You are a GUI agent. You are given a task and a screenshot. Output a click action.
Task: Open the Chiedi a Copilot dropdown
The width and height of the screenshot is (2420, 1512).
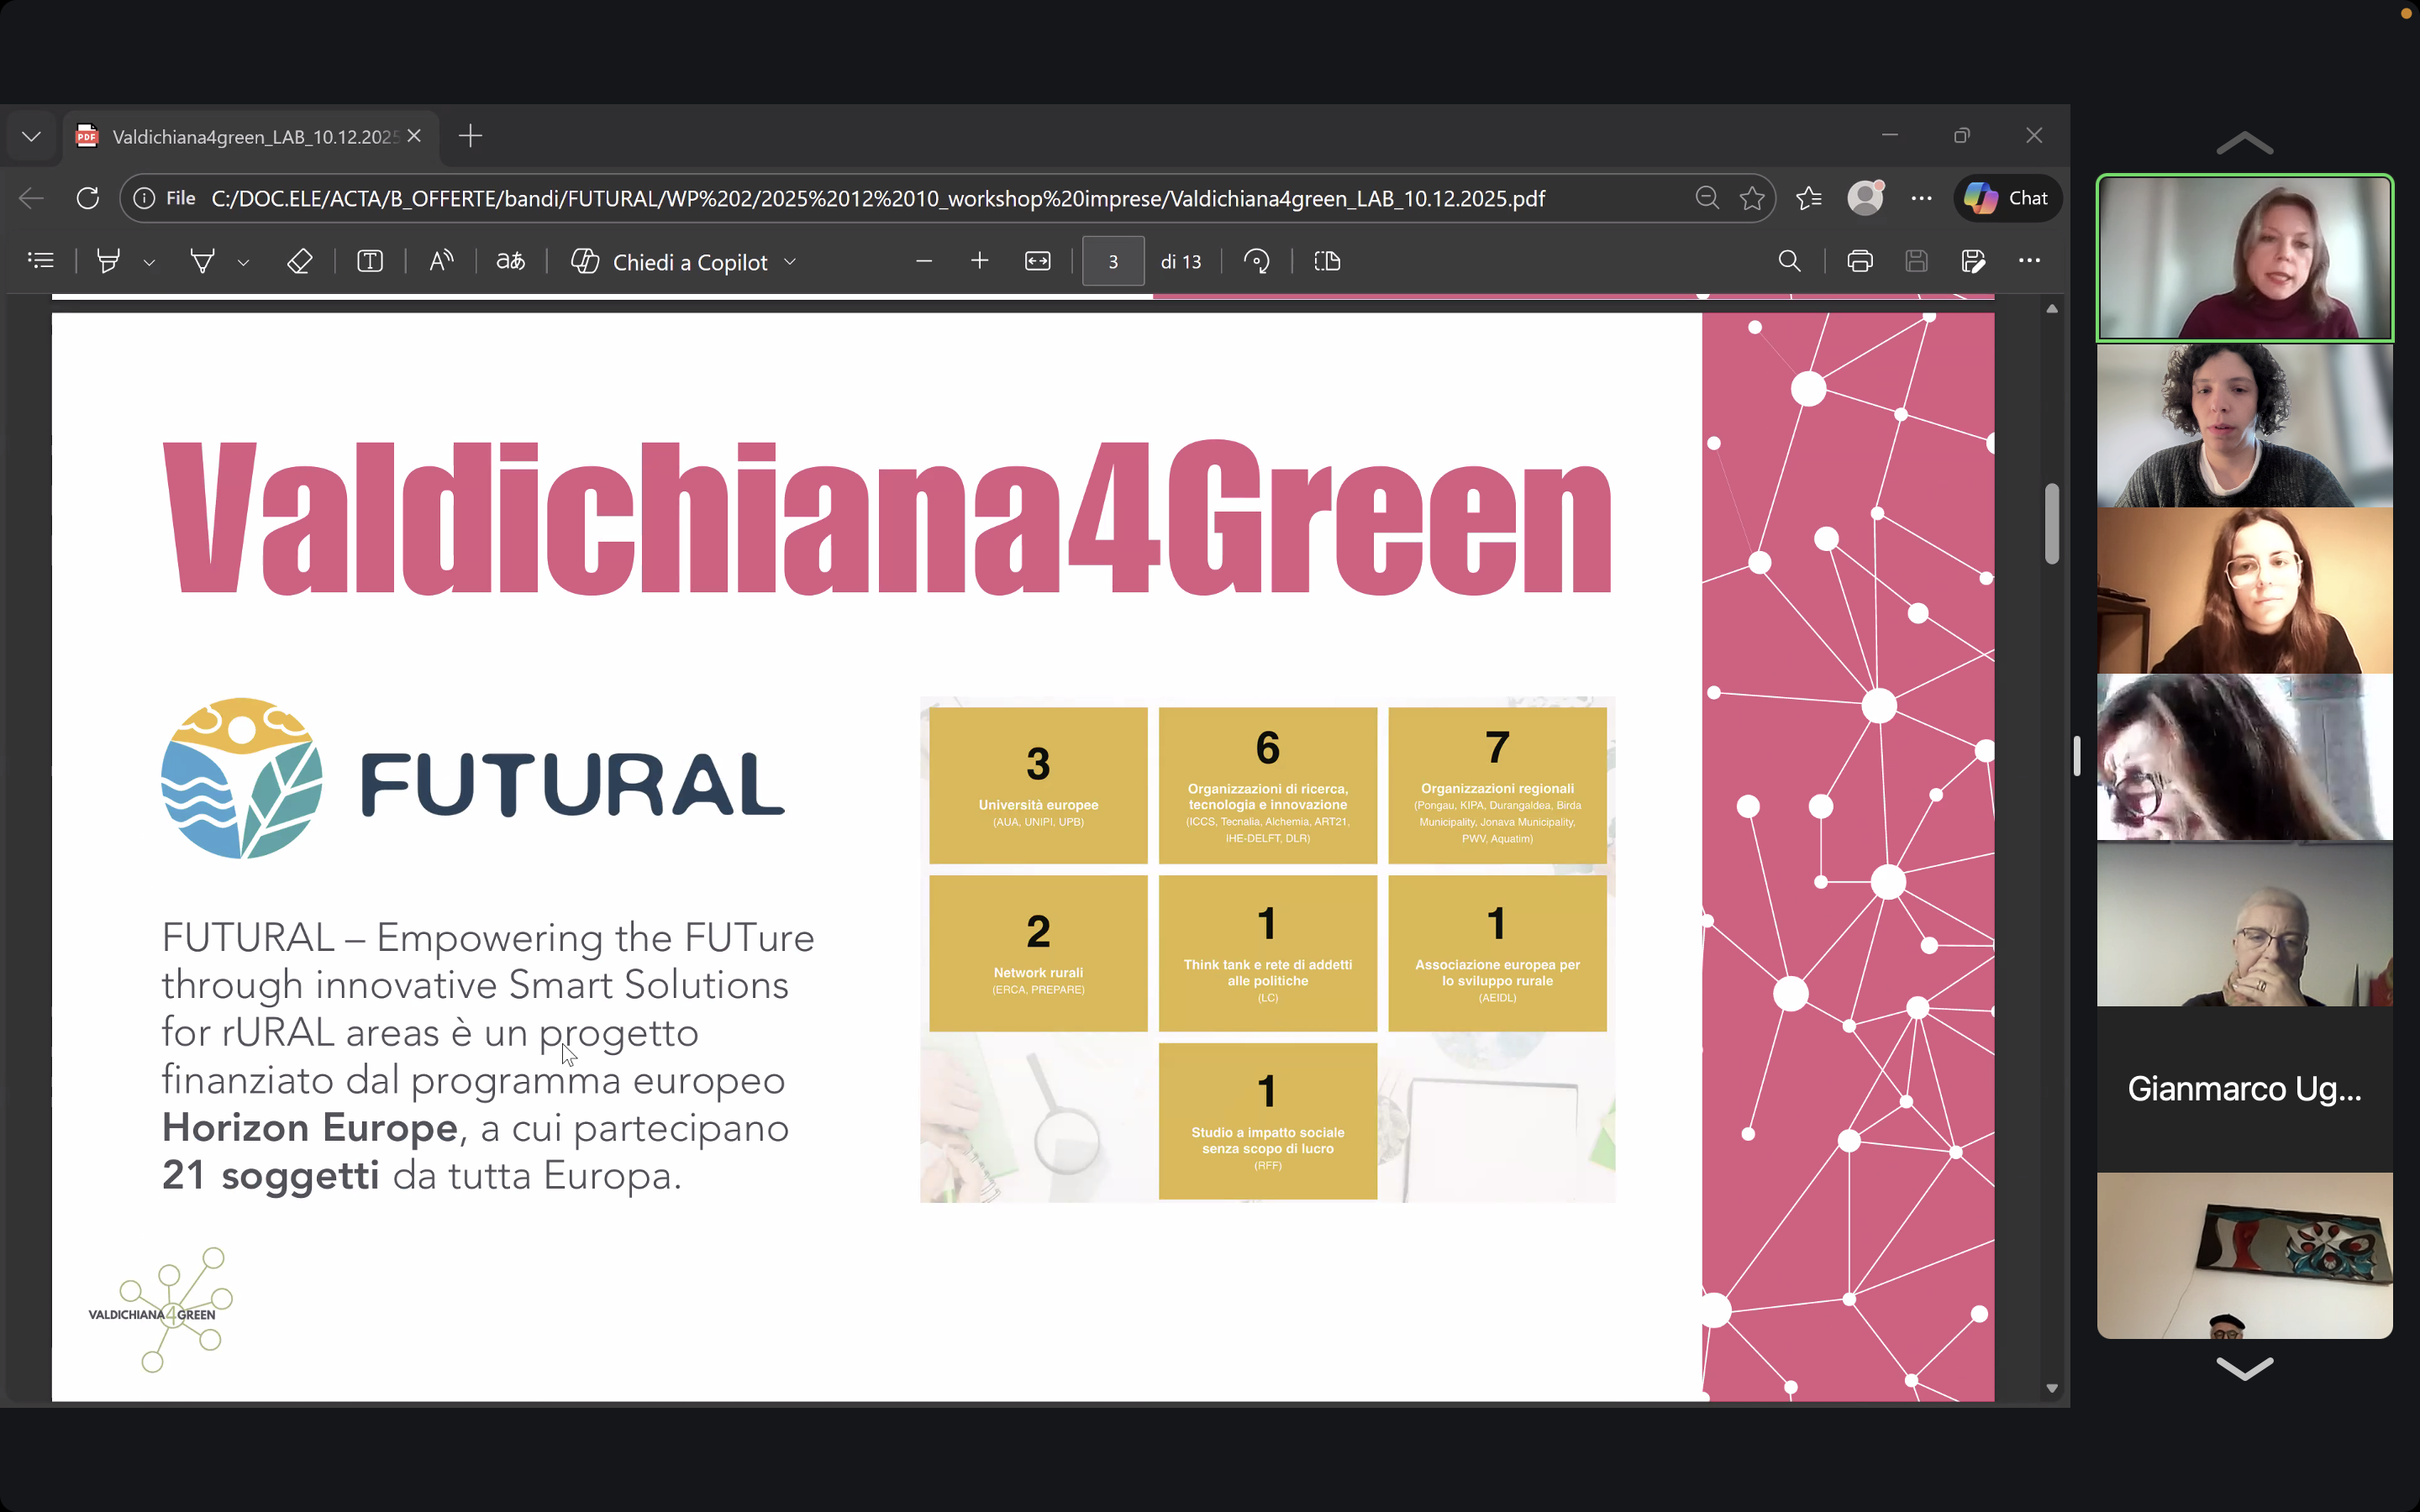tap(790, 262)
